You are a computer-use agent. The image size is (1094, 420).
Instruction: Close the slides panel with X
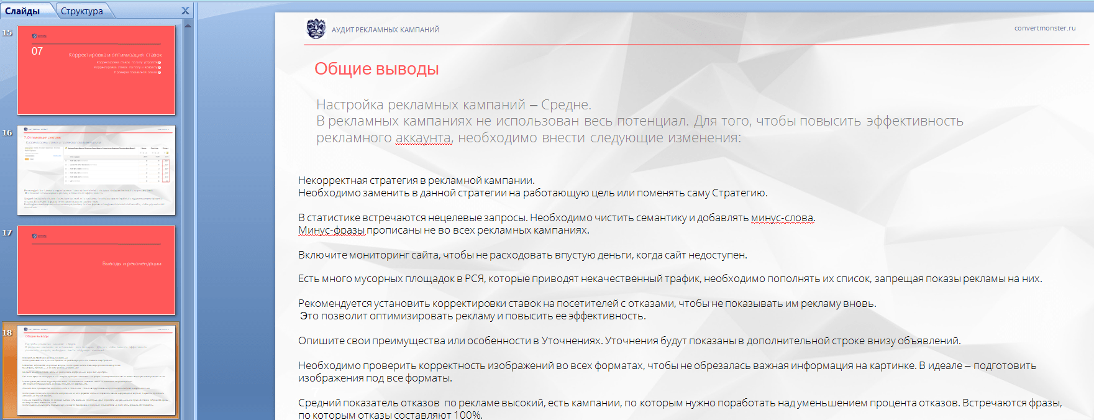[185, 11]
